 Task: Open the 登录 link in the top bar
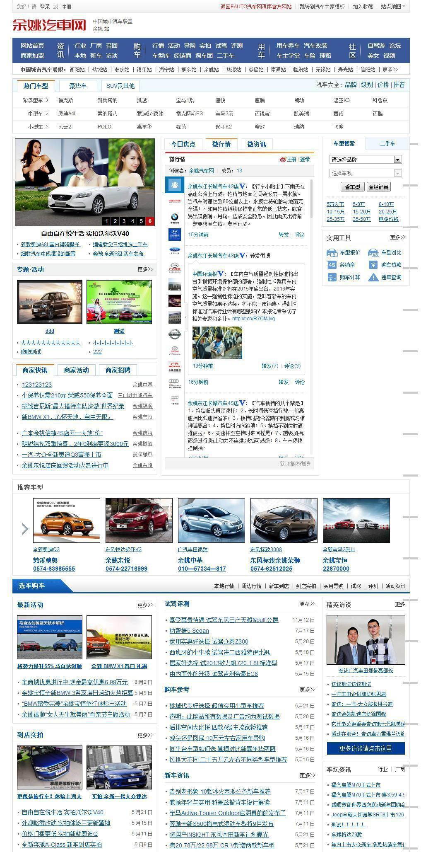tap(45, 7)
